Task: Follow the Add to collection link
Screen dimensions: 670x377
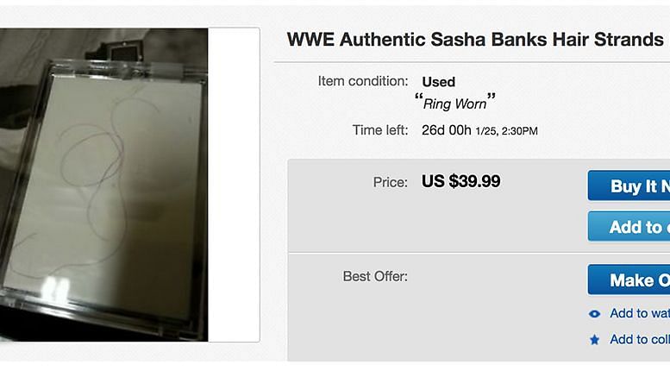Action: [x=639, y=340]
